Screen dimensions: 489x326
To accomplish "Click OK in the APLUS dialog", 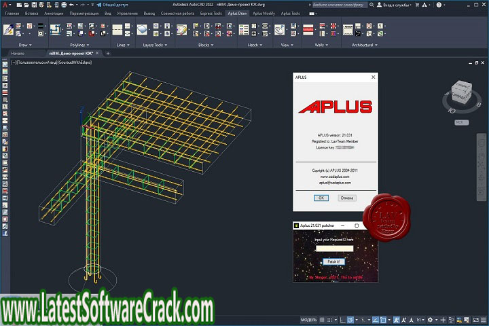I will [x=321, y=198].
